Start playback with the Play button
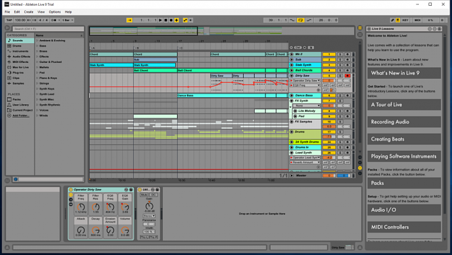The image size is (452, 255). (x=160, y=20)
